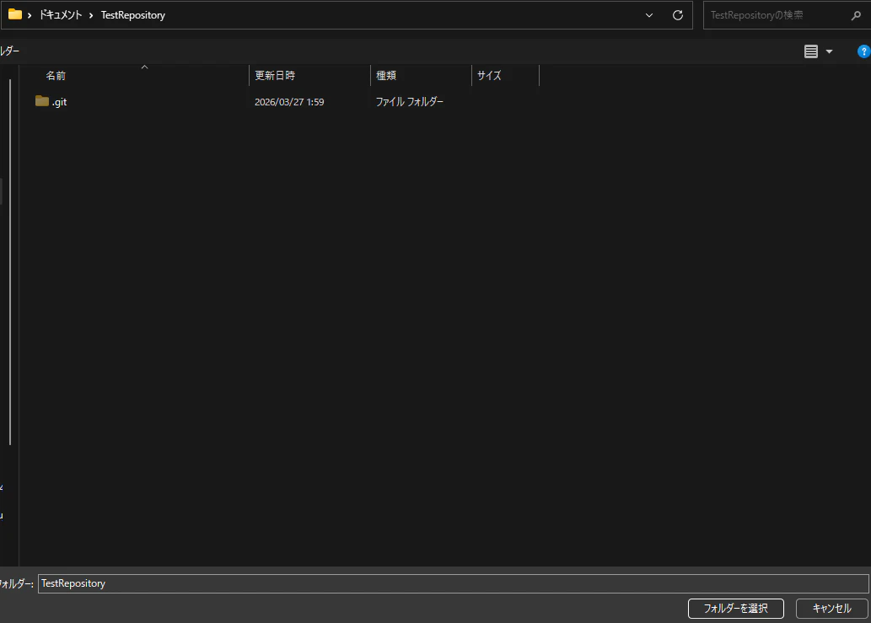Select the TestRepository breadcrumb
871x623 pixels.
132,15
